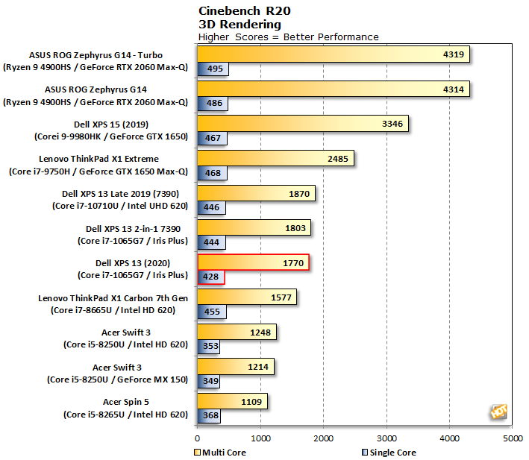Click the '3D Rendering' subtitle
Viewport: 529px width, 460px height.
(240, 25)
